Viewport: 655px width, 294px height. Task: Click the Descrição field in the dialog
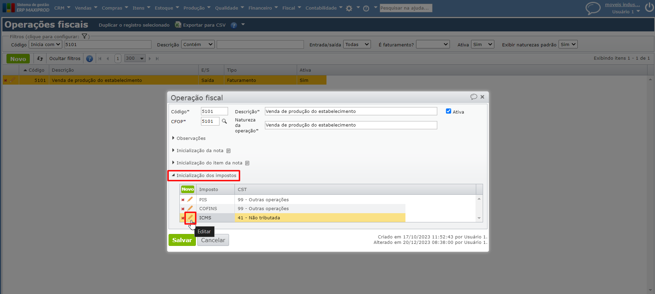(x=351, y=111)
